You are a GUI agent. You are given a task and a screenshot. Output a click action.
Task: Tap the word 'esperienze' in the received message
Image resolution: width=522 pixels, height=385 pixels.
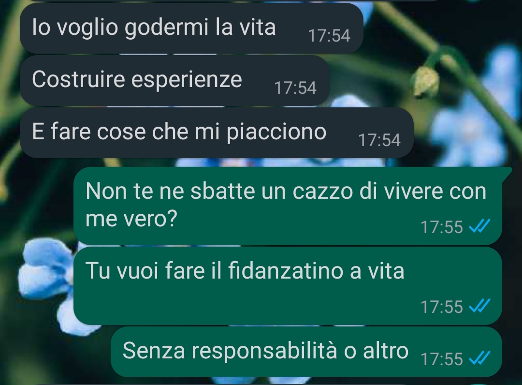187,80
